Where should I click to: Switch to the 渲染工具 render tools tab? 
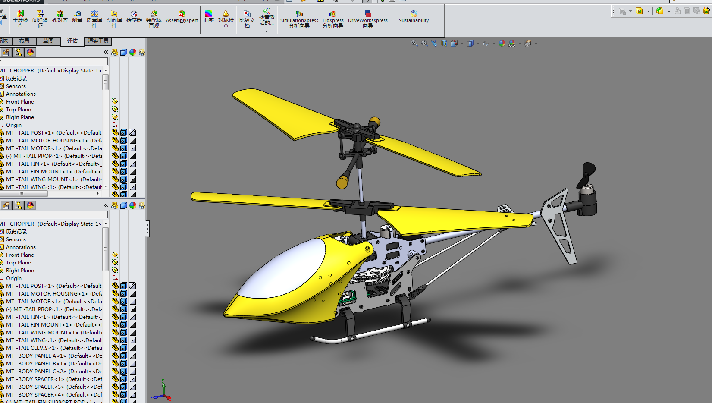[x=98, y=41]
